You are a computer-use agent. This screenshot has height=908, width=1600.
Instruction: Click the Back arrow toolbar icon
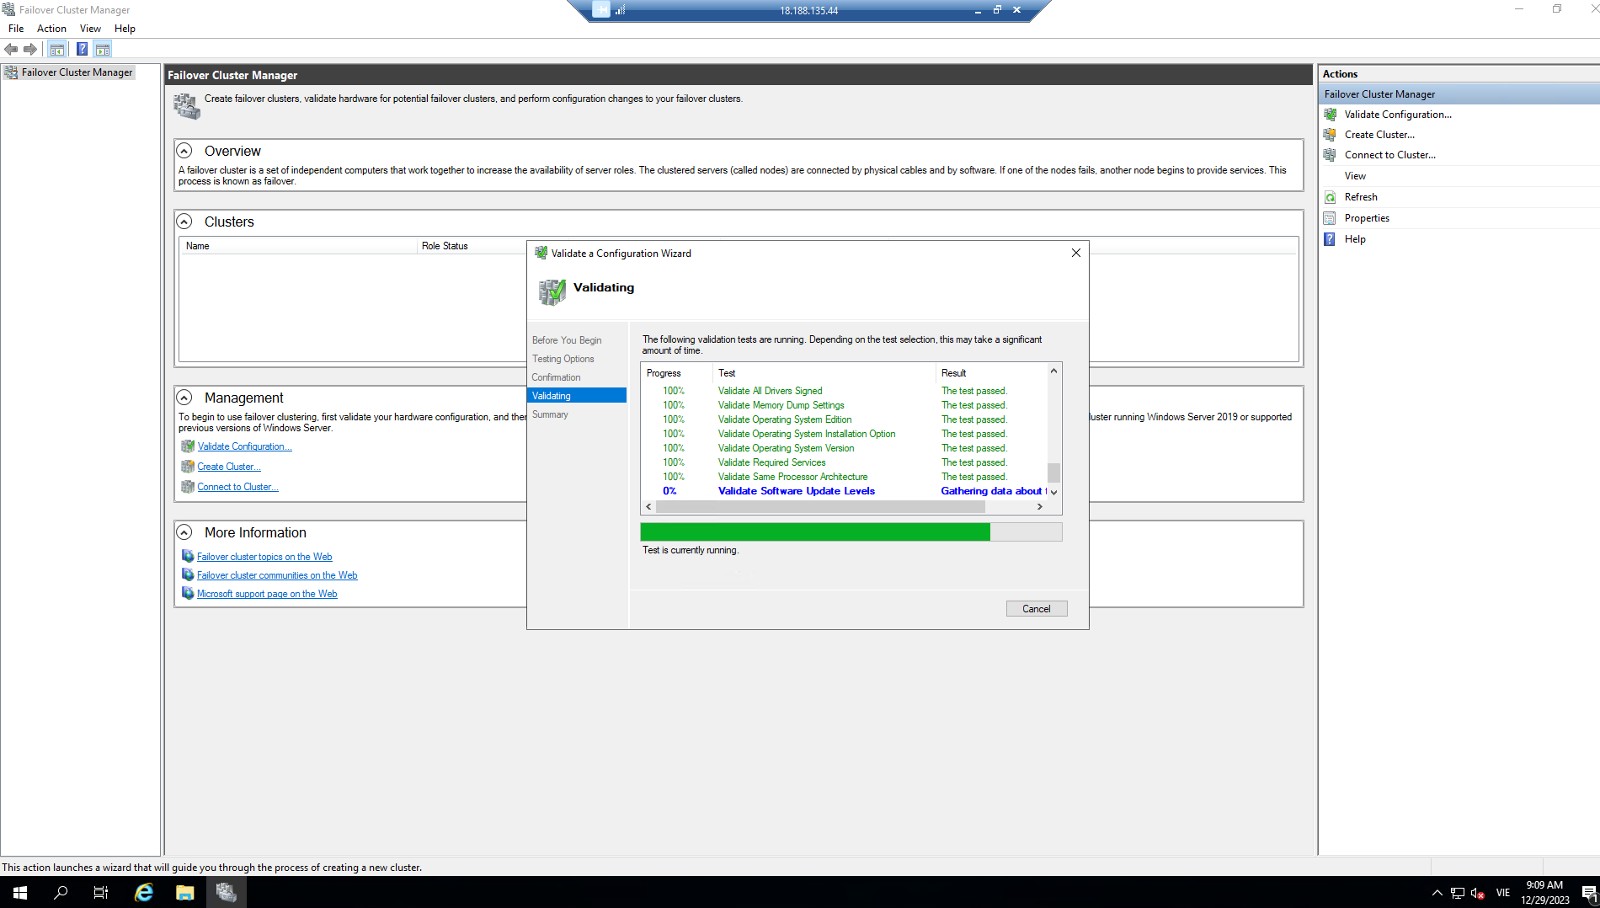click(11, 49)
